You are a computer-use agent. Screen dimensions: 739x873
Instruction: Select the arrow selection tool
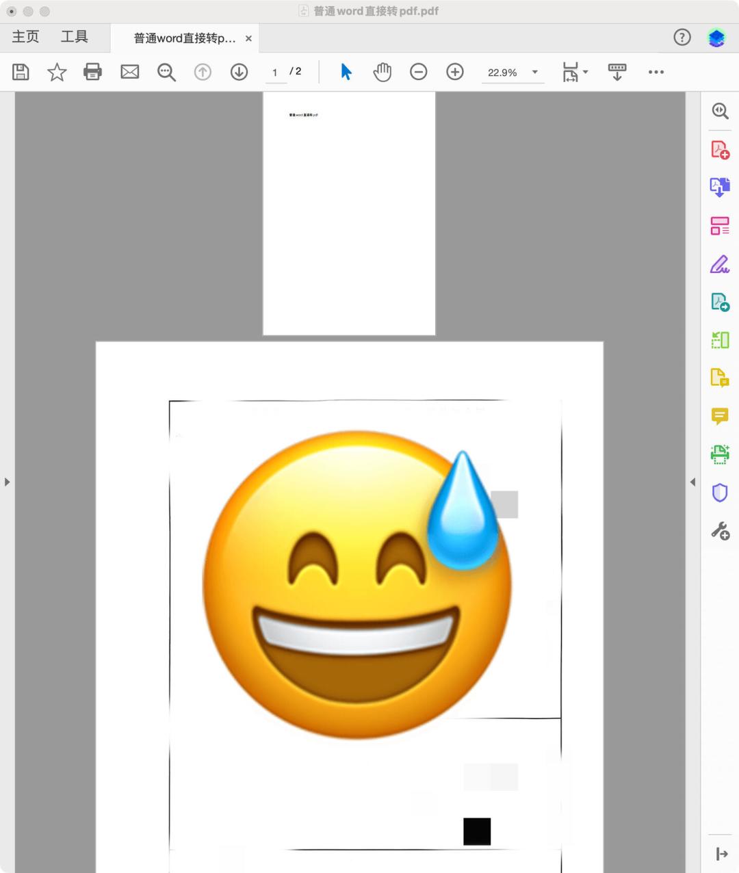346,72
